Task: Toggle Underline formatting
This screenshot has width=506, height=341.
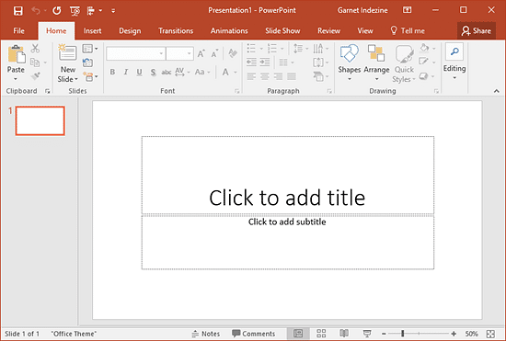Action: [139, 73]
